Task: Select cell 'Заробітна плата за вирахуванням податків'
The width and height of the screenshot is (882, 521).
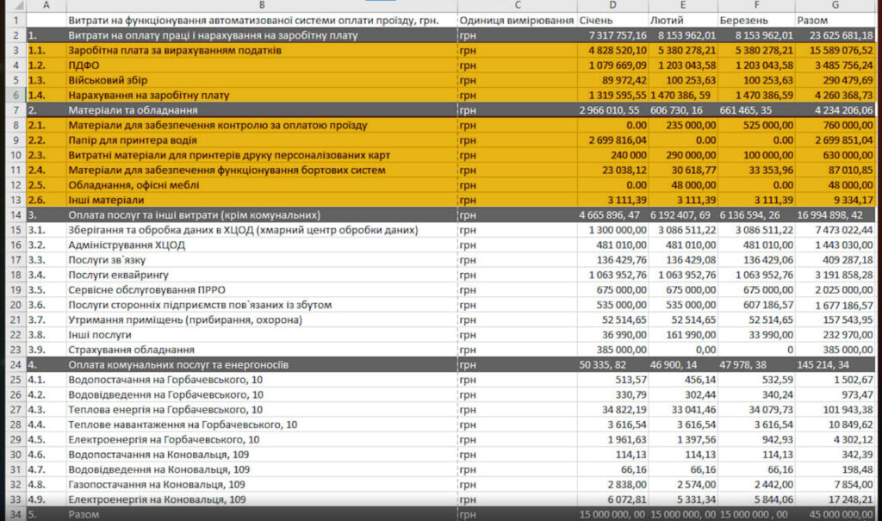Action: (x=262, y=50)
